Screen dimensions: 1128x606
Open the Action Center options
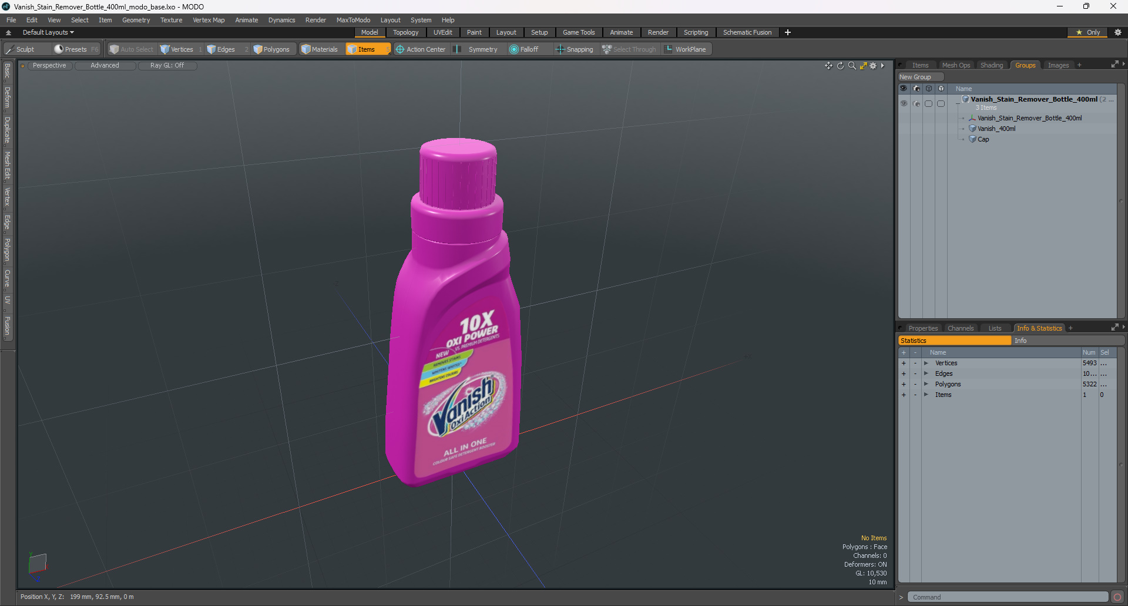[x=421, y=49]
